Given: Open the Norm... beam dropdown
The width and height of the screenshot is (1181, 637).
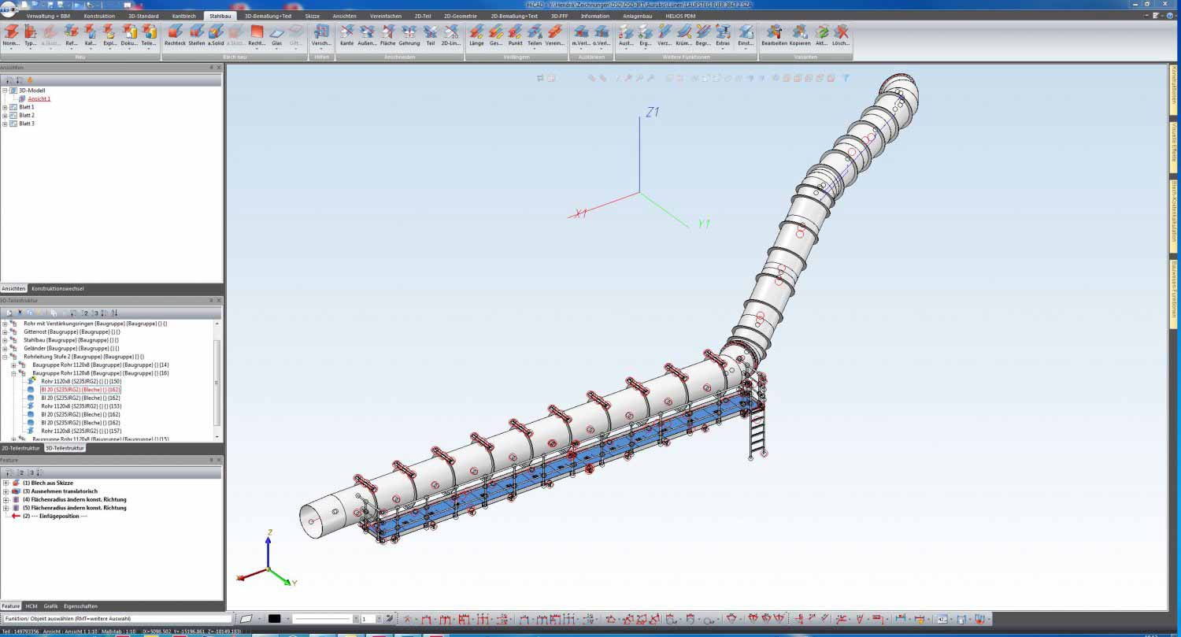Looking at the screenshot, I should pos(11,48).
